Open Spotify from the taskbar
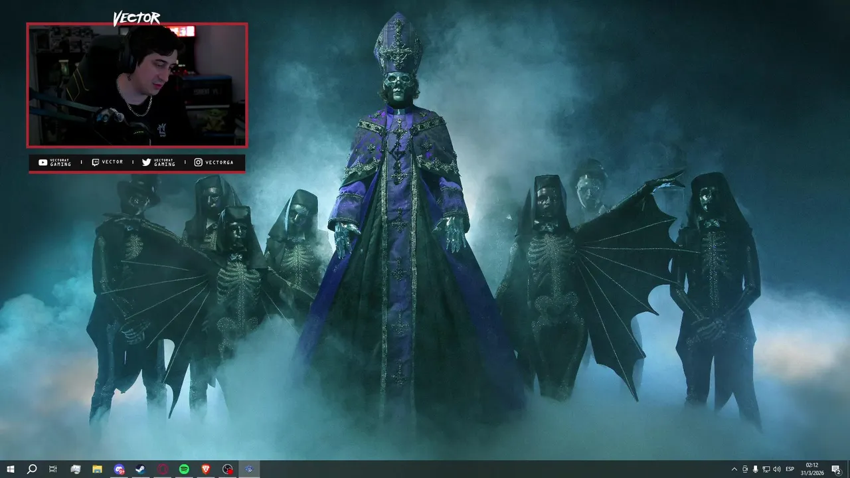This screenshot has width=850, height=478. click(x=184, y=469)
